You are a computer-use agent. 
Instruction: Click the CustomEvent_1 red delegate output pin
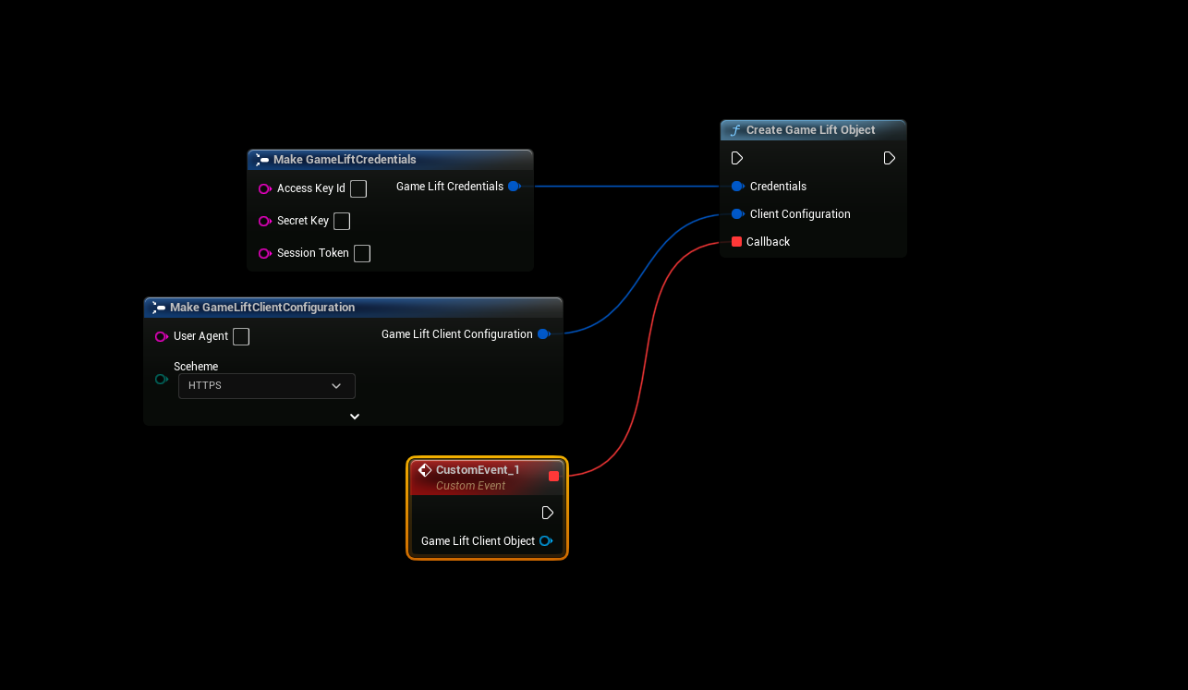click(553, 476)
